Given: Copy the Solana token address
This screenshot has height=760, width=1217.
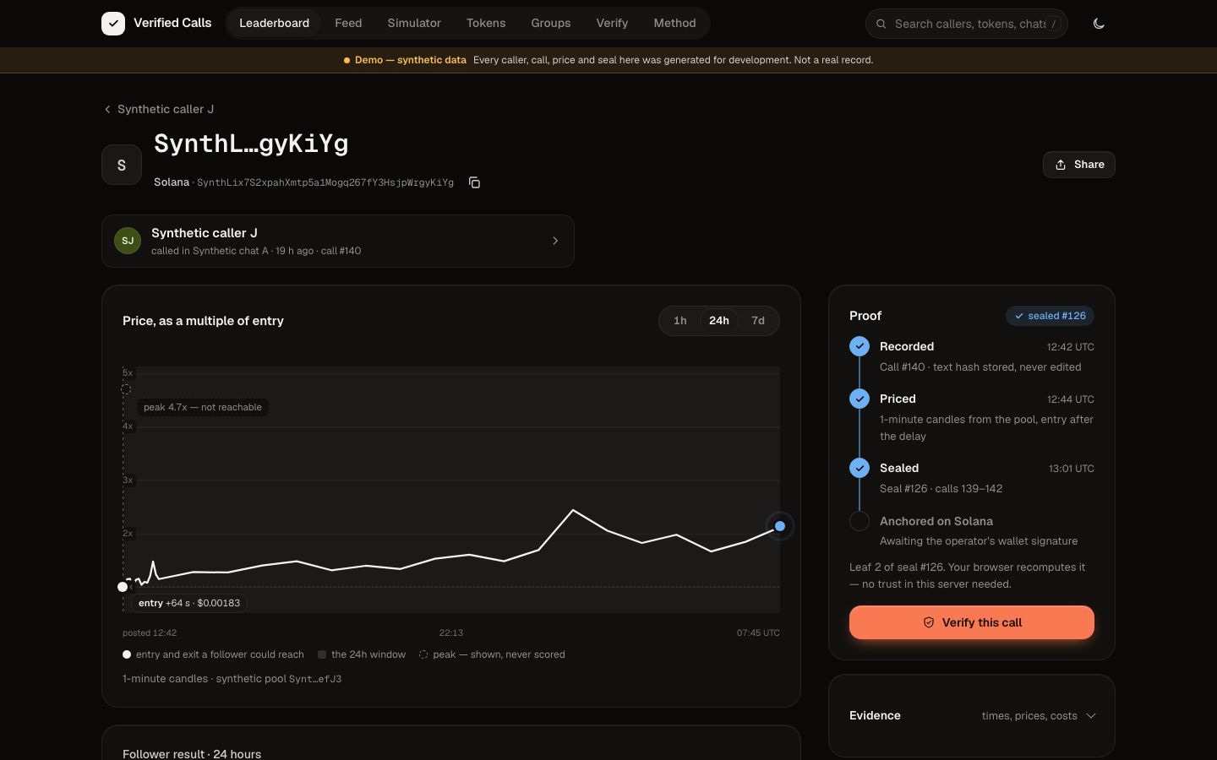Looking at the screenshot, I should tap(474, 182).
